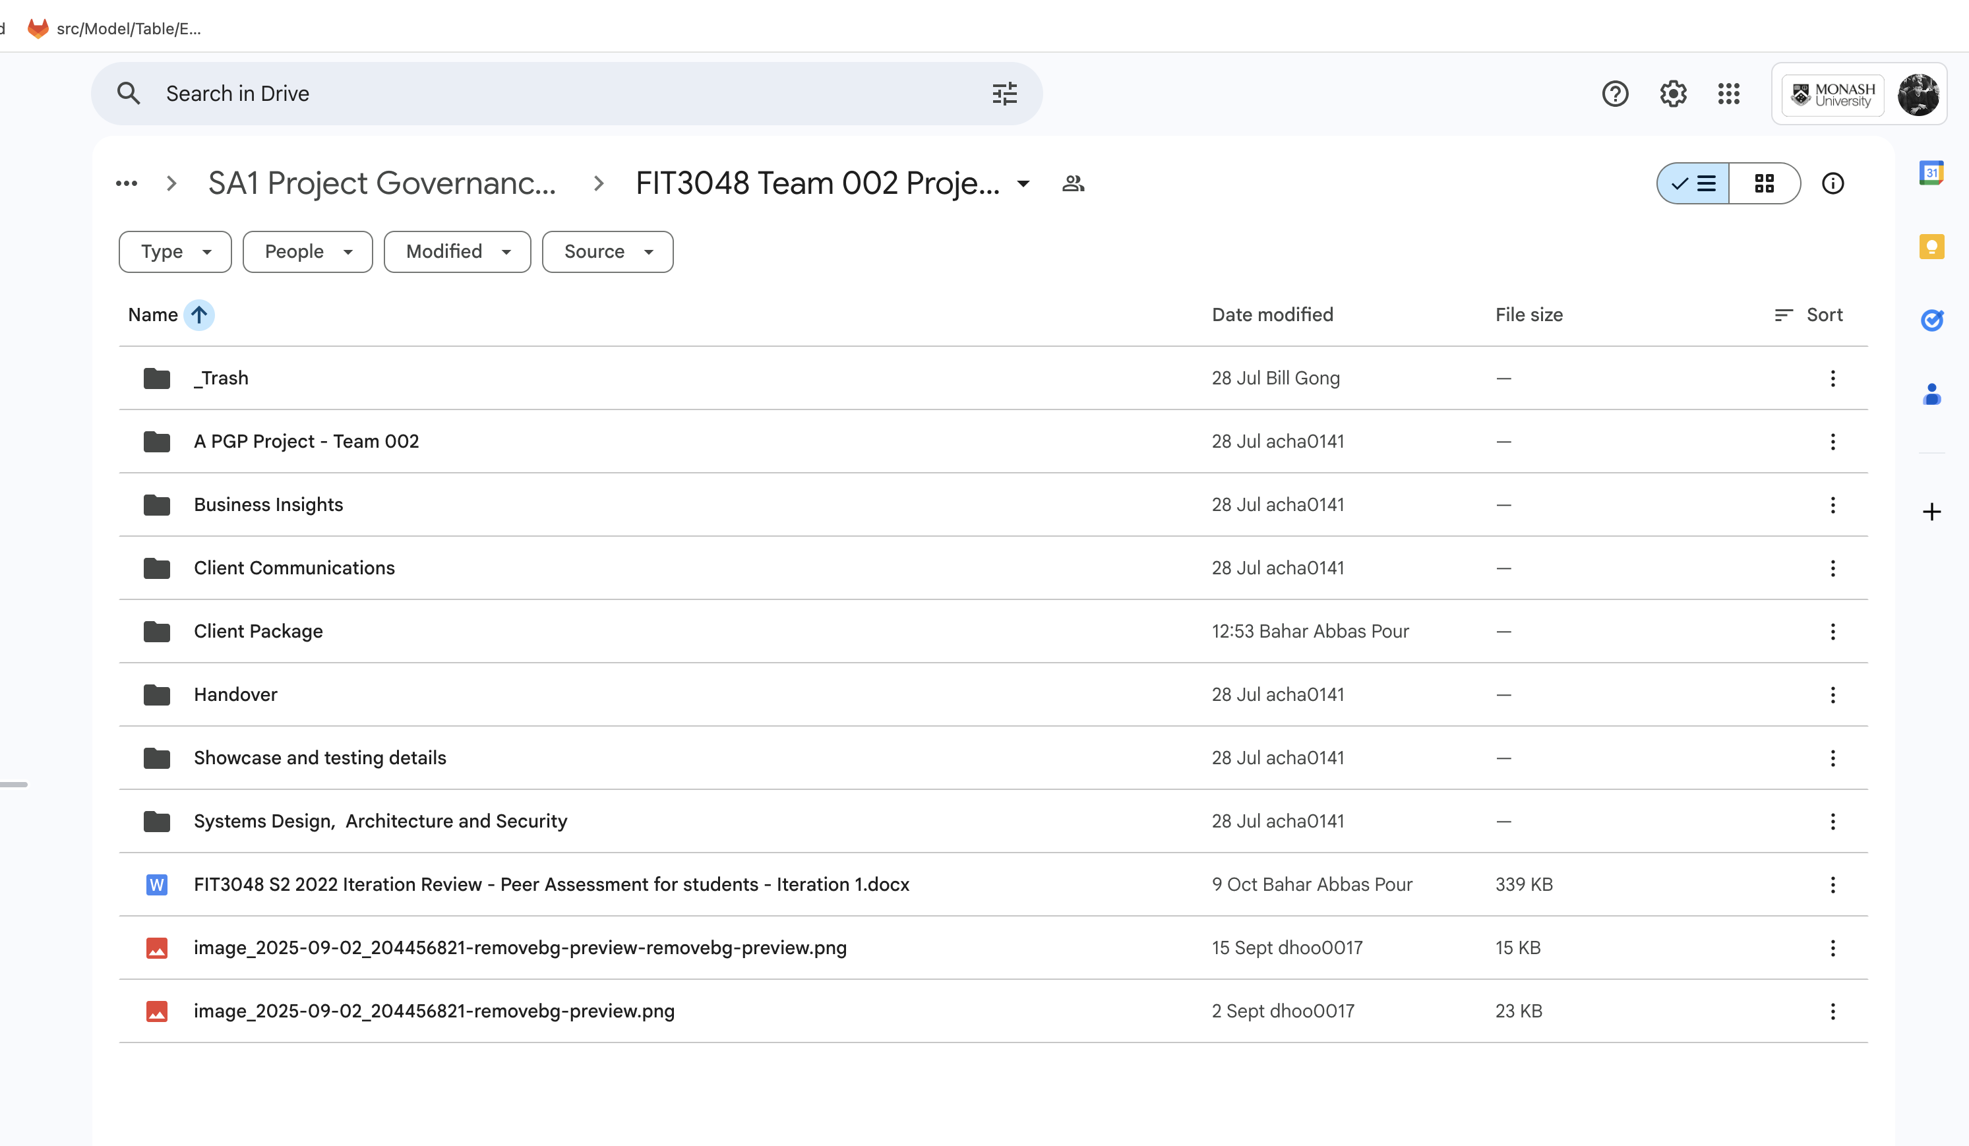Open the Help question mark menu
Screen dimensions: 1969x1146
click(x=1614, y=94)
